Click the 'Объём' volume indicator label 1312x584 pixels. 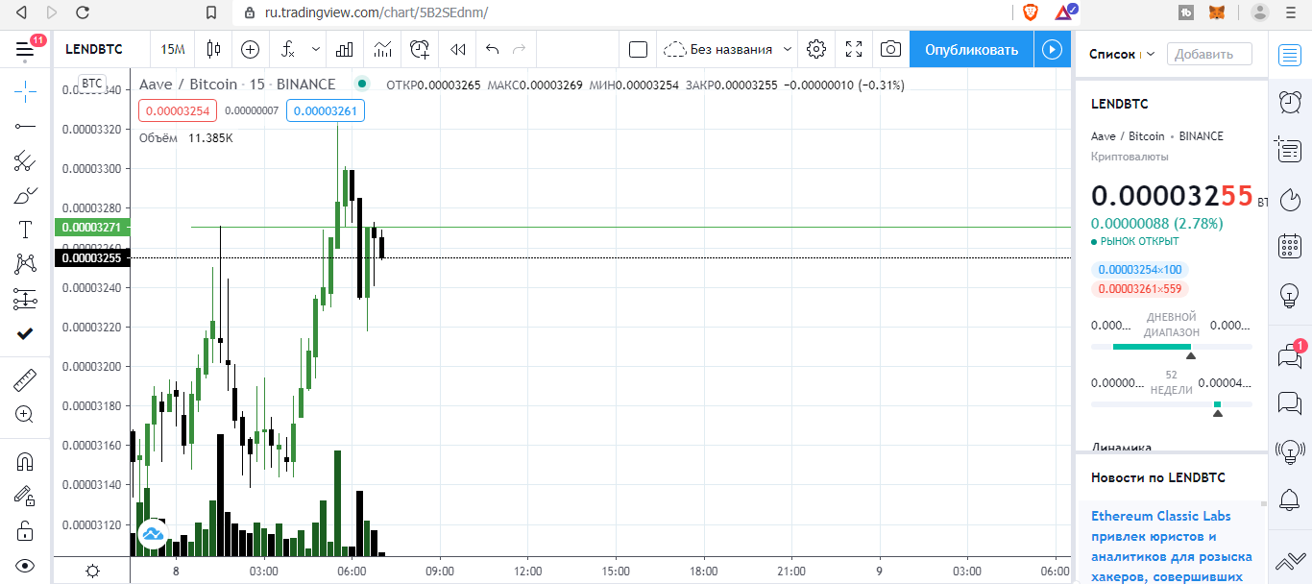[x=158, y=138]
